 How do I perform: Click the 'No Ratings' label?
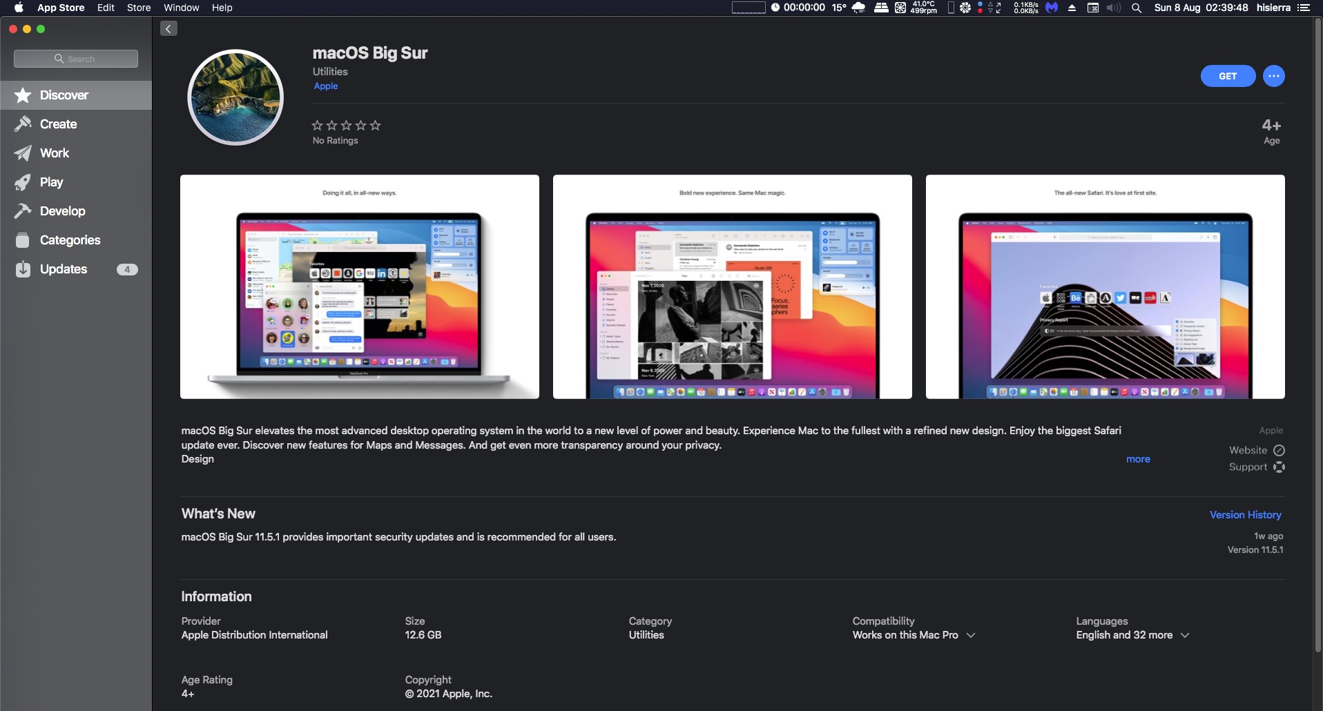tap(336, 141)
